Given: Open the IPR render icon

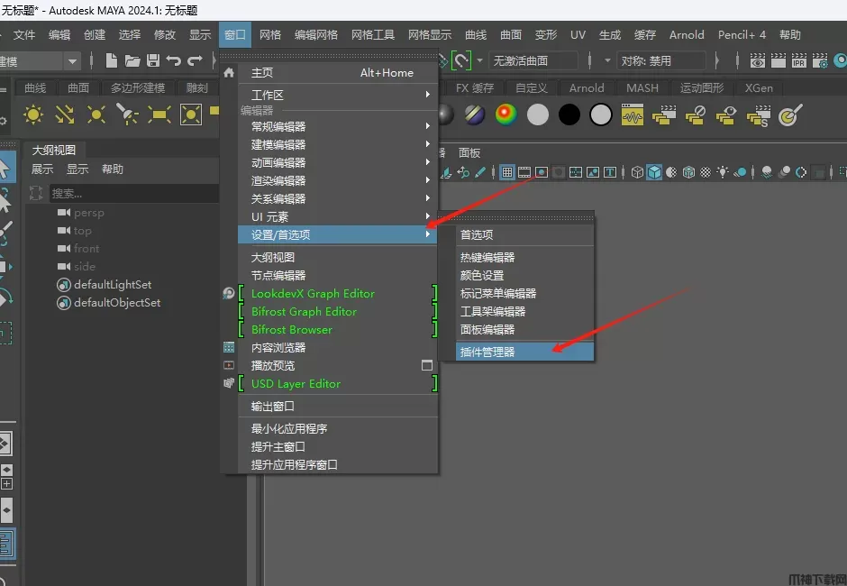Looking at the screenshot, I should pos(799,61).
